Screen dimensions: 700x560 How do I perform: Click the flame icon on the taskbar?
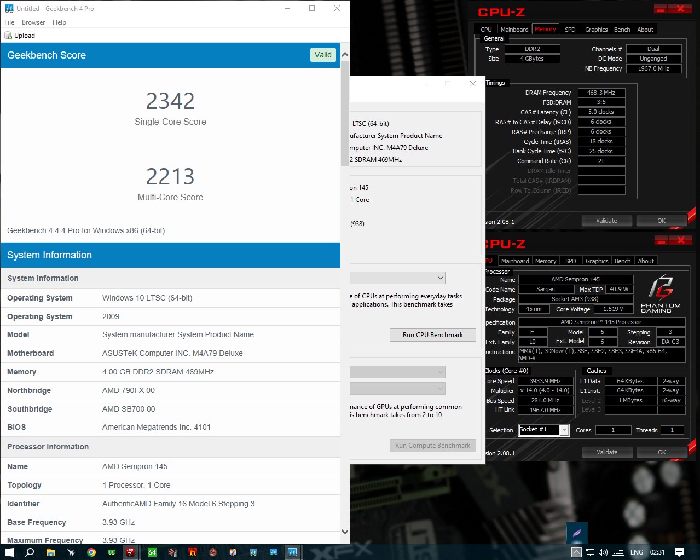(193, 552)
